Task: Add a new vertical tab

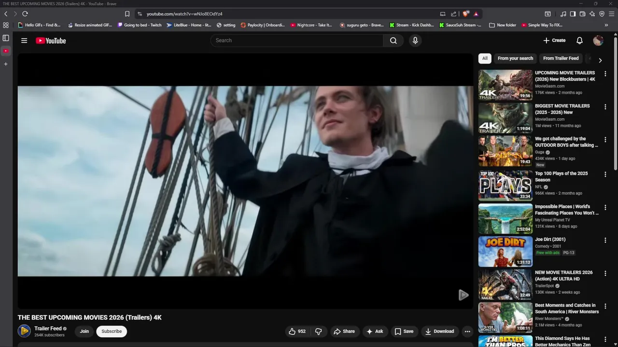Action: point(6,64)
